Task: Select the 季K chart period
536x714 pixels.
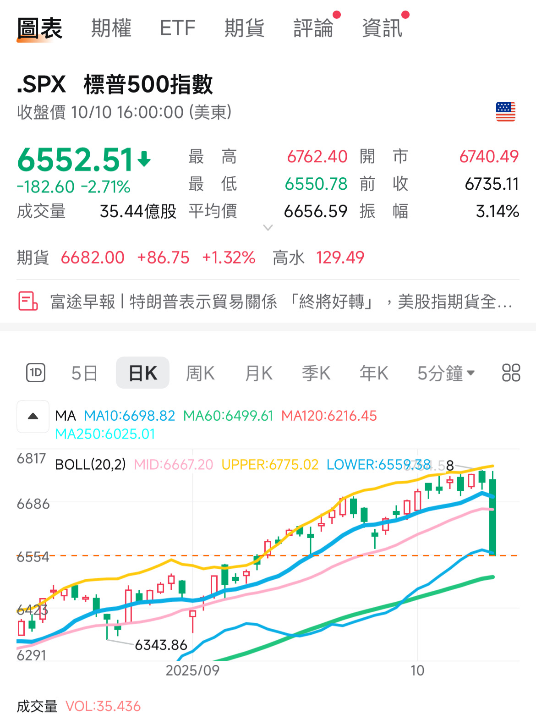Action: tap(316, 373)
